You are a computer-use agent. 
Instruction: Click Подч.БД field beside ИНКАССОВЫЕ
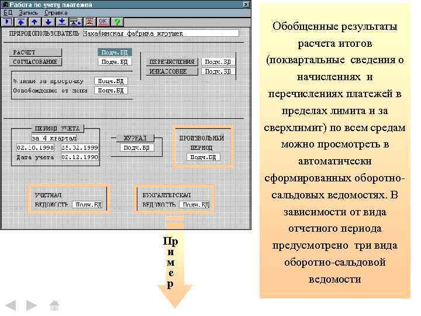click(218, 71)
